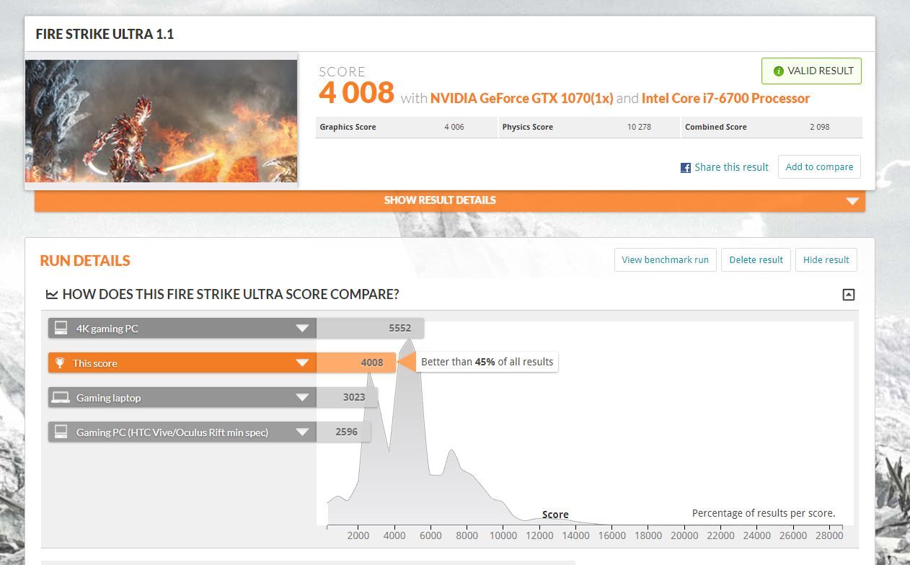
Task: Click the desktop icon beside 4K gaming PC
Action: tap(61, 329)
